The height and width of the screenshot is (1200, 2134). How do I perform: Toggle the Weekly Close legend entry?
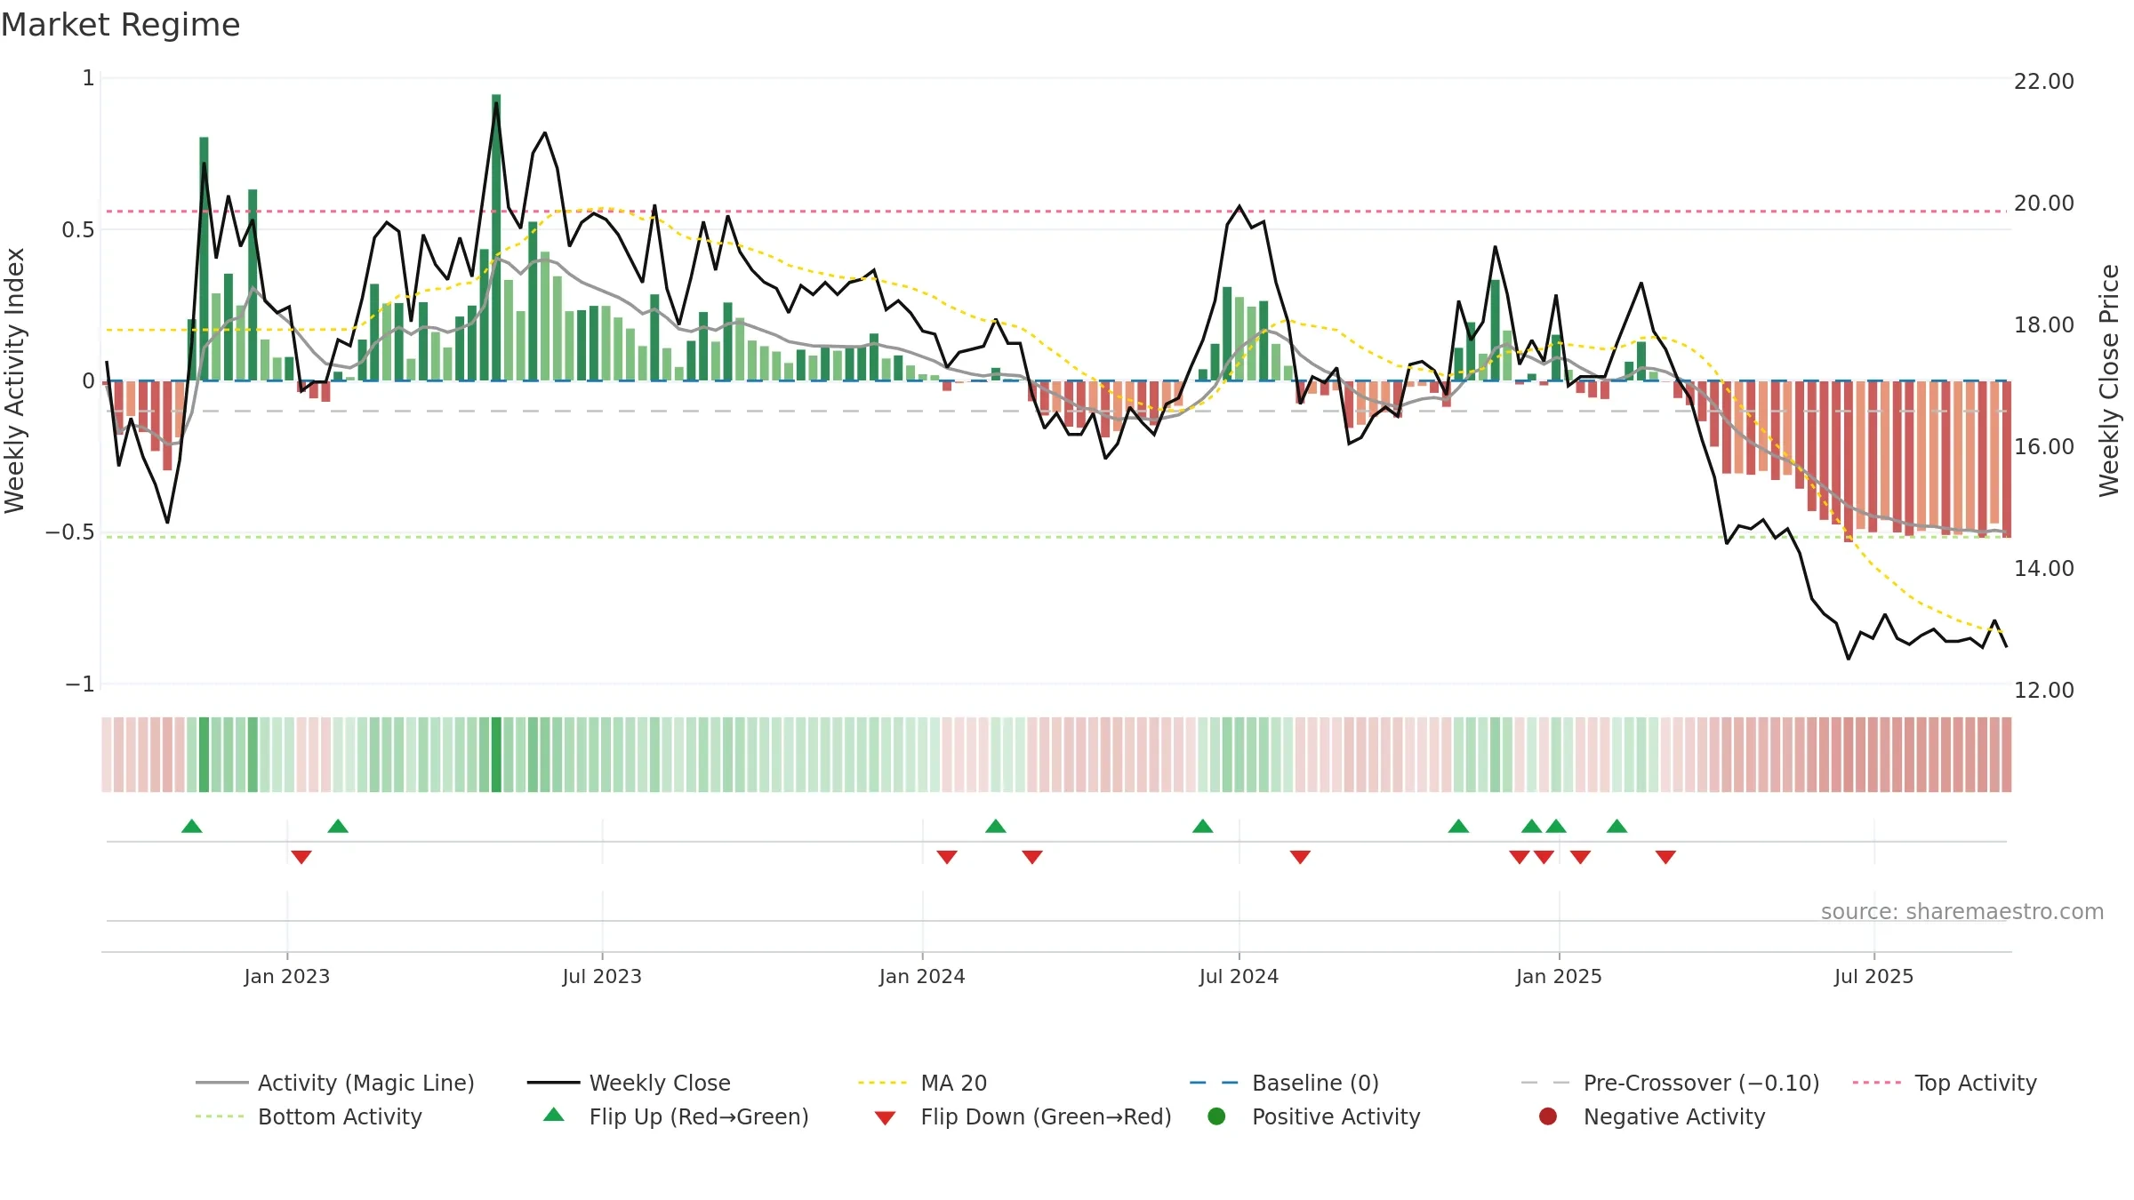629,1083
